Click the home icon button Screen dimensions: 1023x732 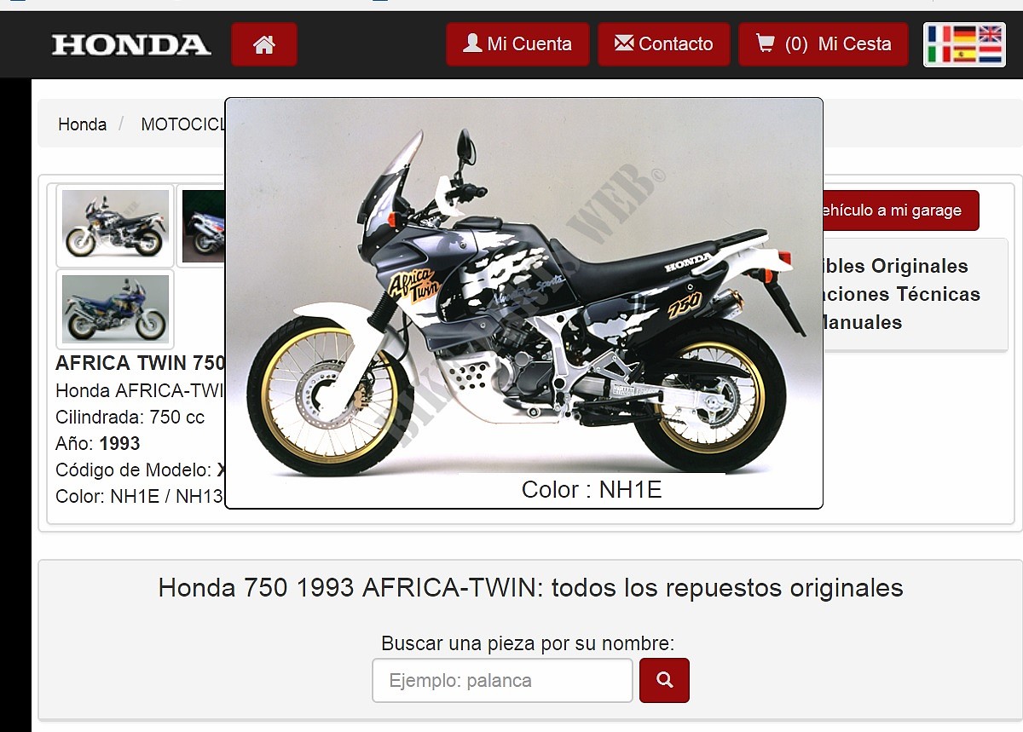(264, 44)
